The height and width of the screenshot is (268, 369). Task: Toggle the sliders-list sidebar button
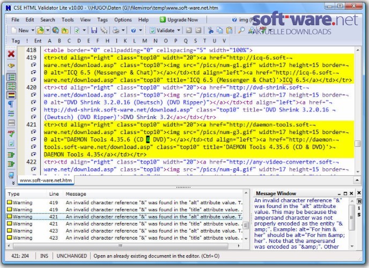pyautogui.click(x=11, y=86)
